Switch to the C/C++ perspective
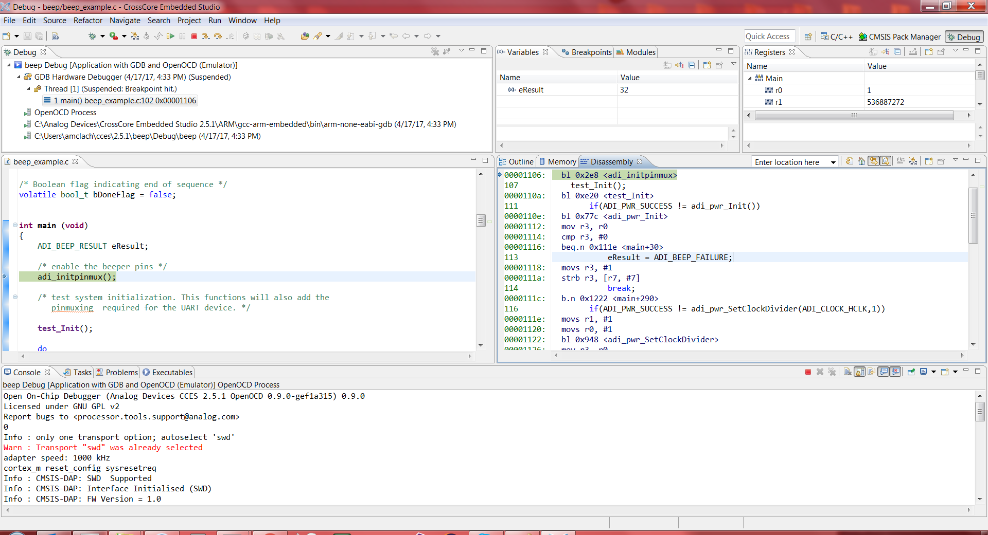Image resolution: width=988 pixels, height=535 pixels. point(837,37)
